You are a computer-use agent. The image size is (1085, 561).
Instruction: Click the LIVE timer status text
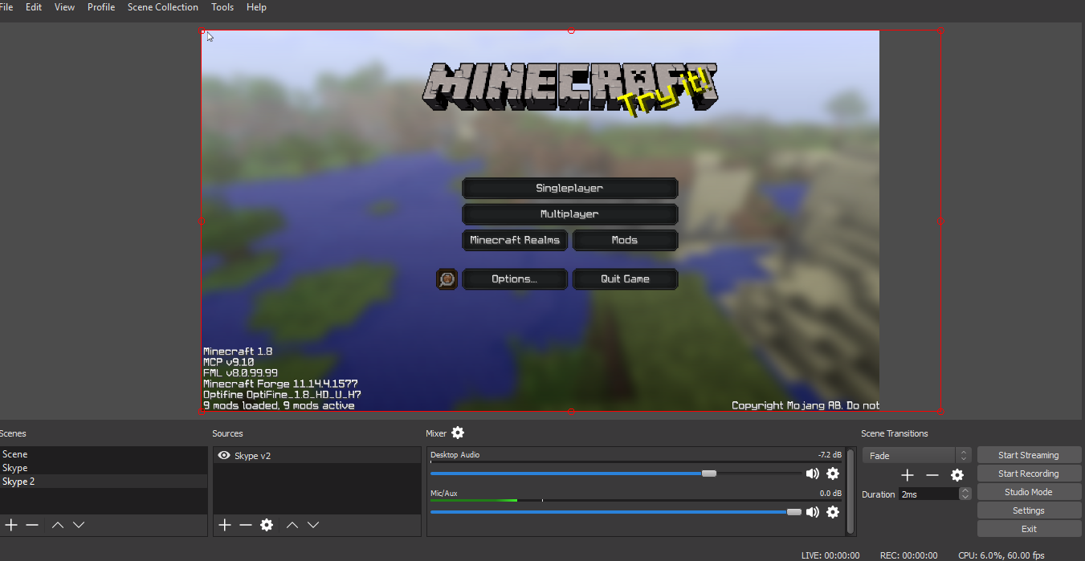830,555
